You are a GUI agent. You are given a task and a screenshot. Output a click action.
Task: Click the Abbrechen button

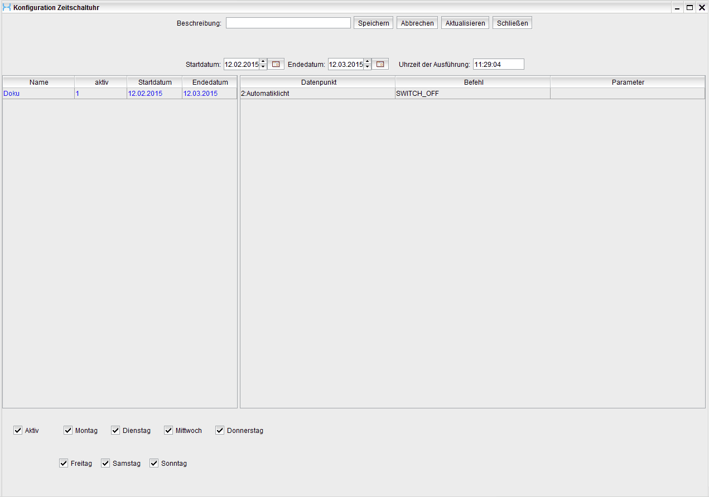[x=417, y=23]
